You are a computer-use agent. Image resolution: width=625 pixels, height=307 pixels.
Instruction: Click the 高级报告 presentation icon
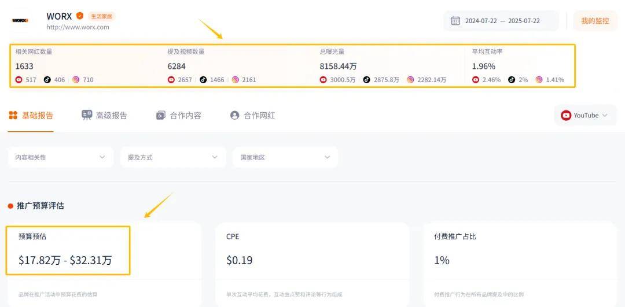coord(86,116)
